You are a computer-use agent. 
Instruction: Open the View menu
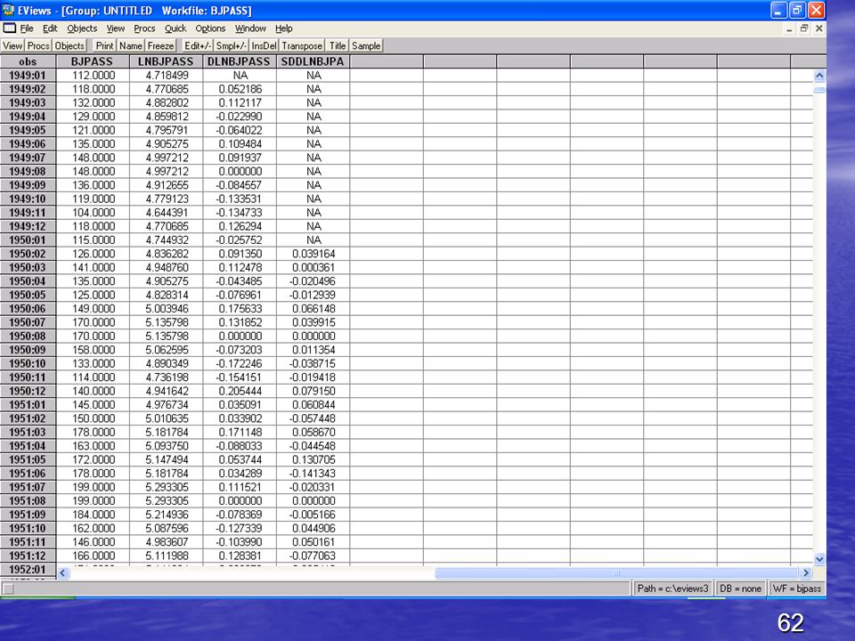tap(115, 28)
